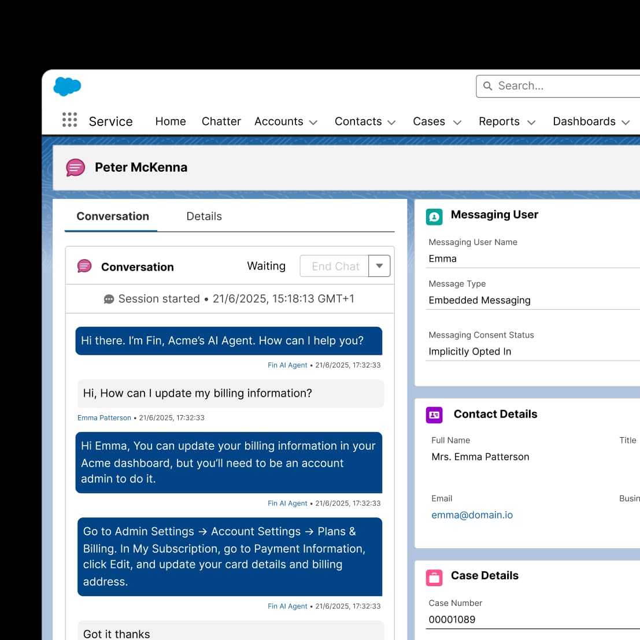Click the pink Conversation panel icon
Viewport: 640px width, 640px height.
[84, 266]
